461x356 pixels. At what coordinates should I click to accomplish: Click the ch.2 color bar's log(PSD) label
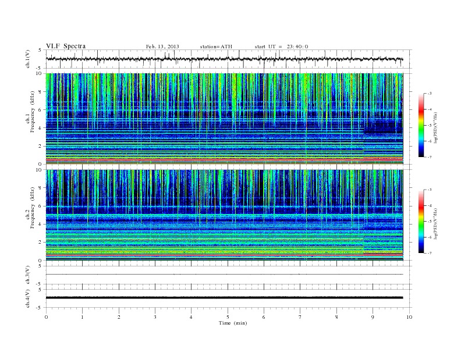click(x=435, y=223)
